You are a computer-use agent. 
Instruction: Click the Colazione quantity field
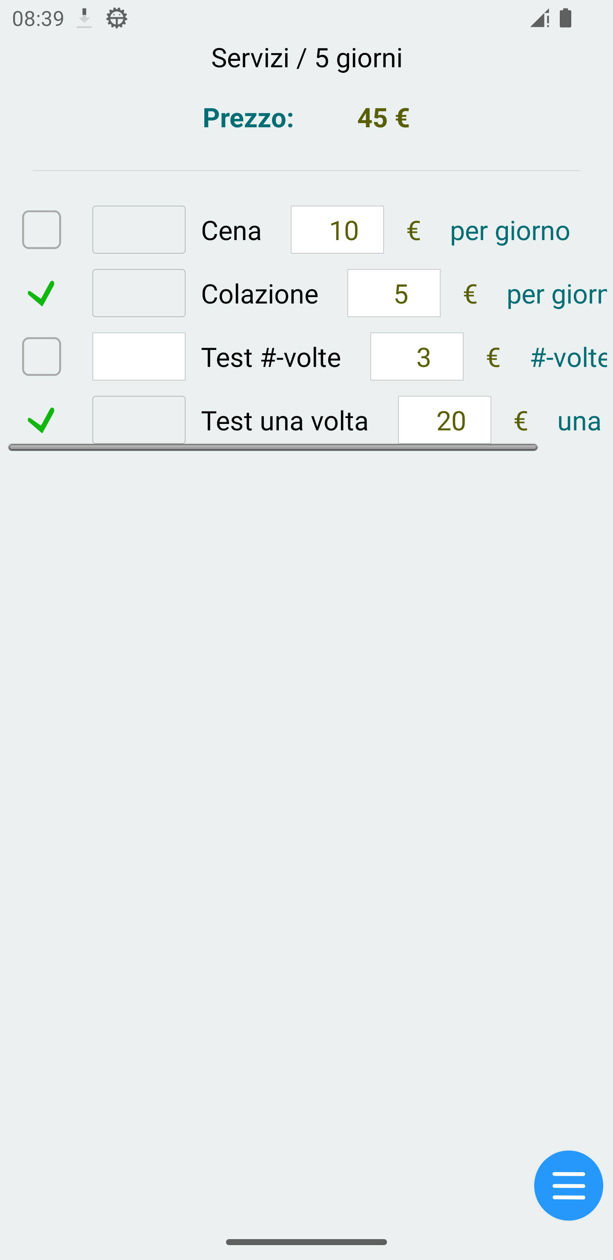[x=139, y=293]
